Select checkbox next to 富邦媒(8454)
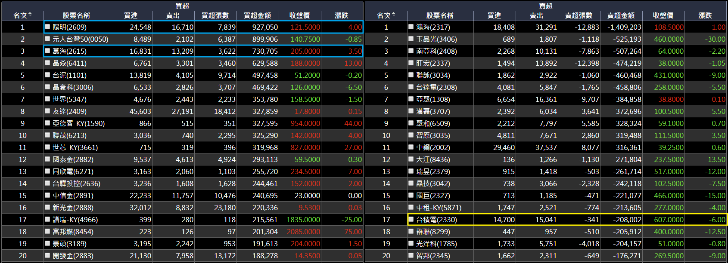 48,231
